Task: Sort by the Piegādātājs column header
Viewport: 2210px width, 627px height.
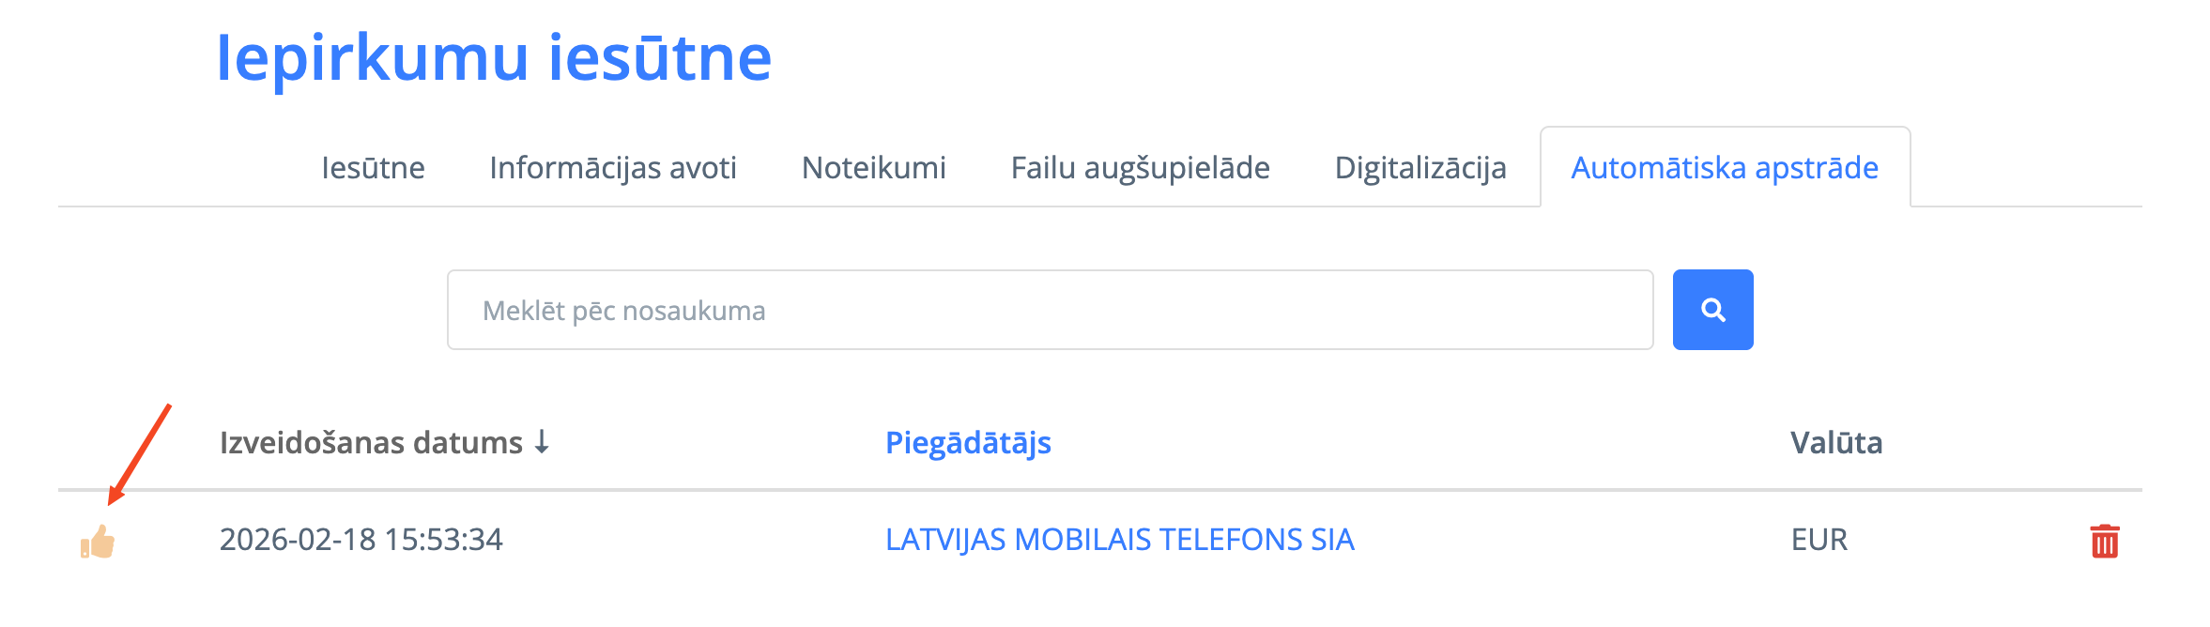Action: [968, 442]
